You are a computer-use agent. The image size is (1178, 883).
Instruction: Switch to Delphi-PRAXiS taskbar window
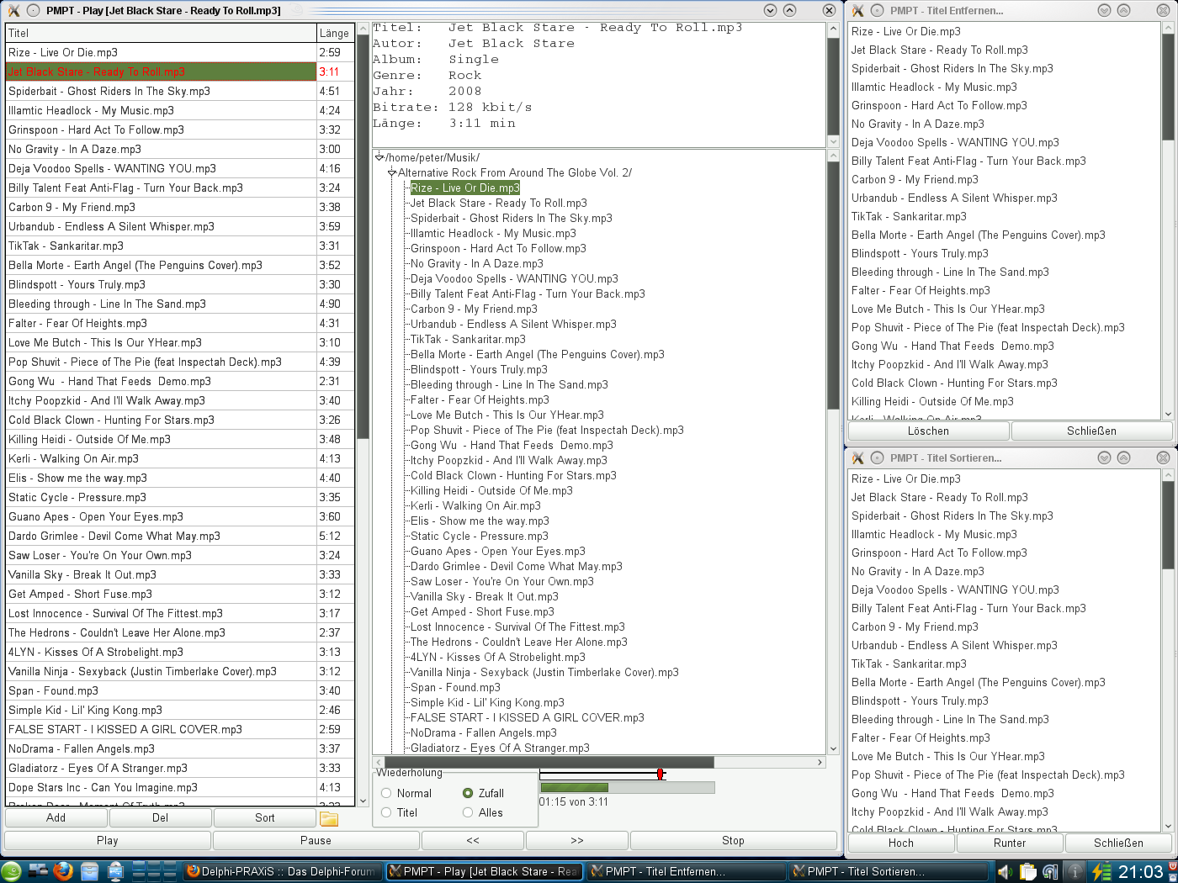point(282,871)
